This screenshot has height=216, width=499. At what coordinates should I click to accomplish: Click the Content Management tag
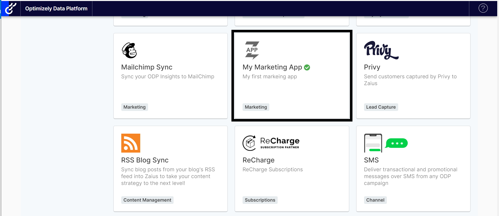tap(147, 200)
